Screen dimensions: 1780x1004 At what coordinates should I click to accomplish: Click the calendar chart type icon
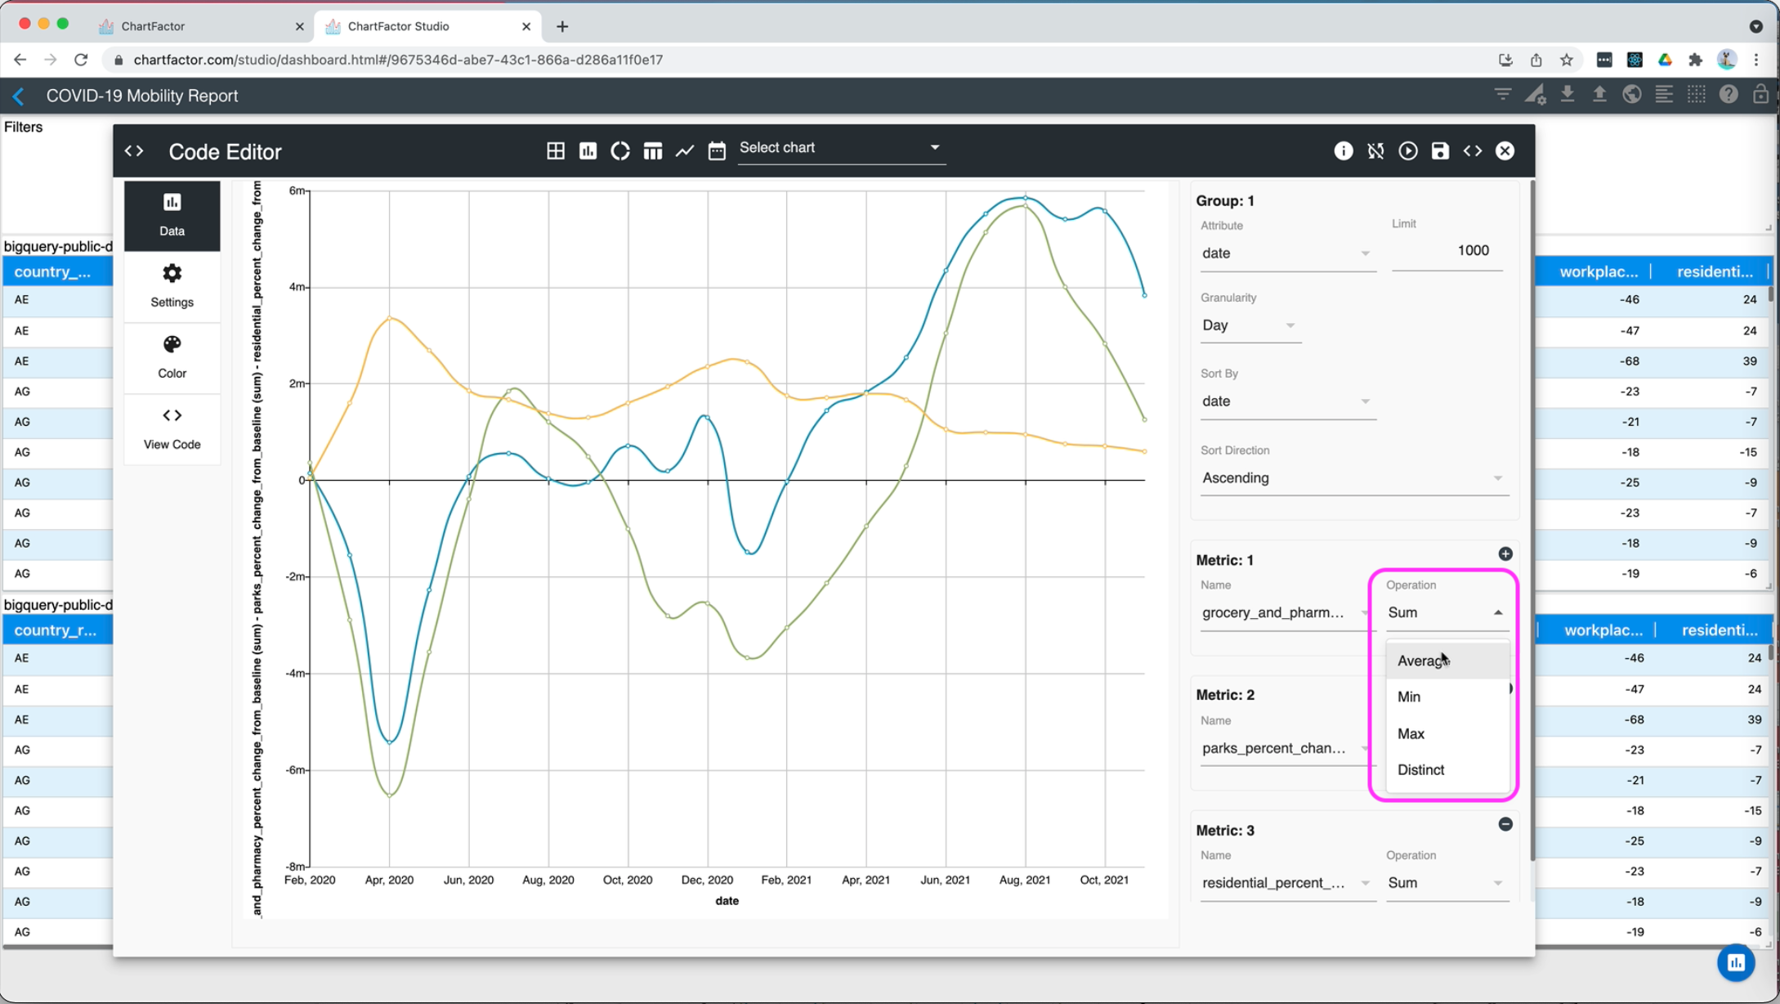(717, 151)
